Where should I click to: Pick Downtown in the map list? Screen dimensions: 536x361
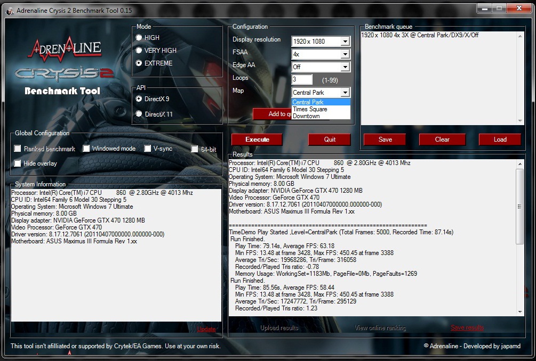[321, 116]
